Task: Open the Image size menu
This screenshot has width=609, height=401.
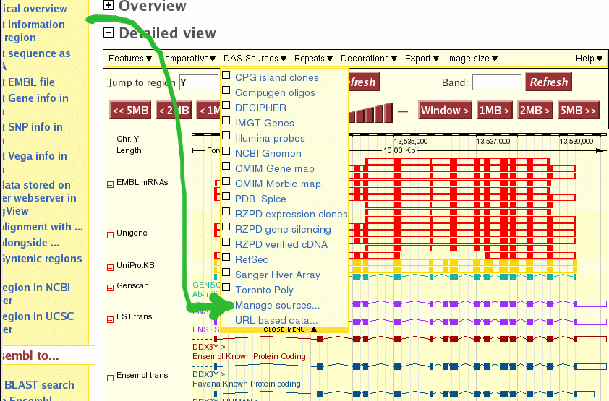Action: click(x=472, y=59)
